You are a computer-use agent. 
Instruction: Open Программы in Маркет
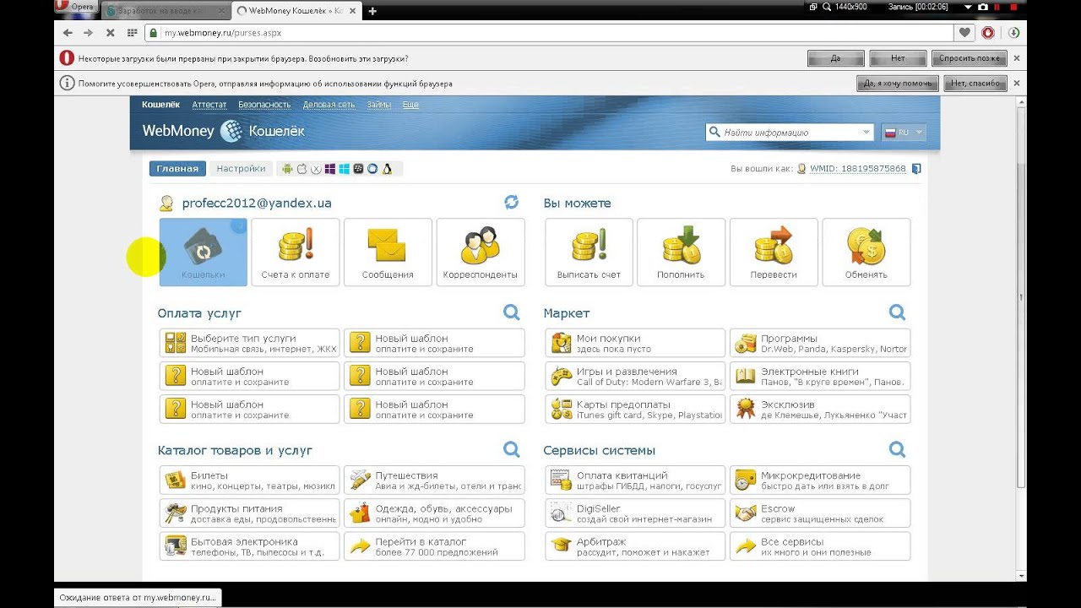[820, 343]
